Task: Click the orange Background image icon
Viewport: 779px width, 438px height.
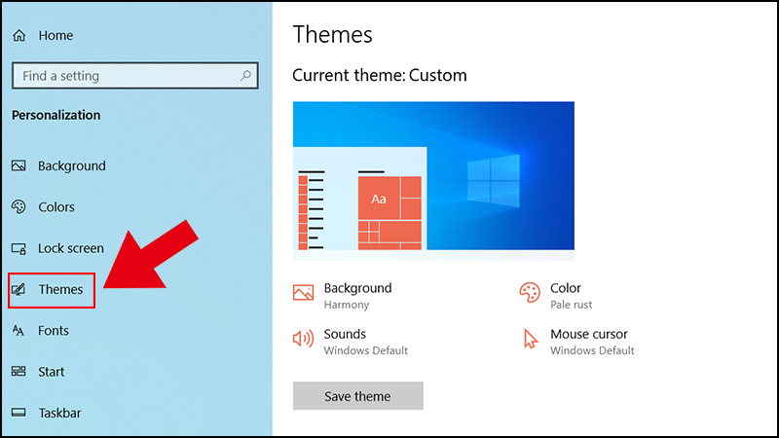Action: pyautogui.click(x=303, y=293)
